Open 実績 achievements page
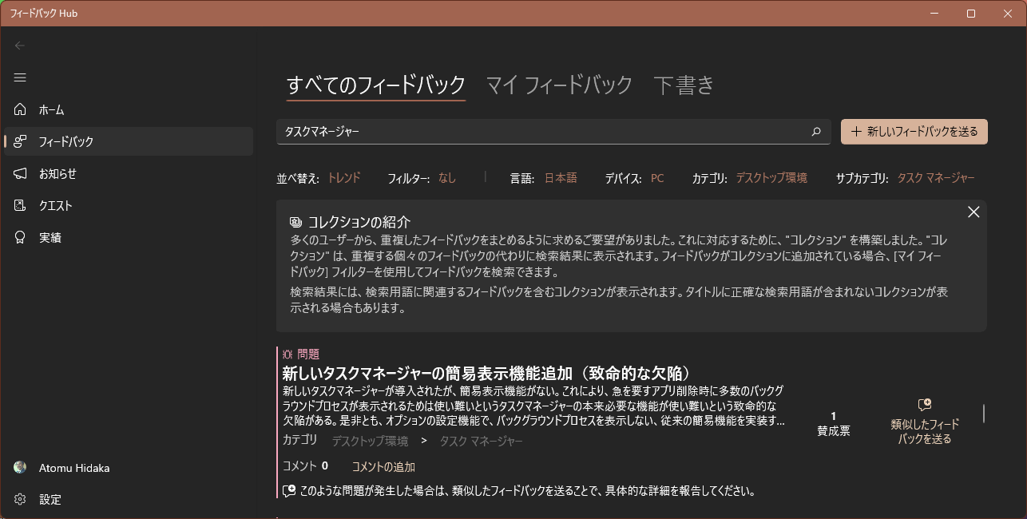The image size is (1027, 519). (129, 237)
